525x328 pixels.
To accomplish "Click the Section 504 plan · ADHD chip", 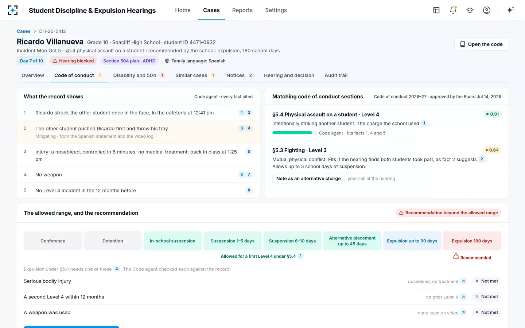I will point(129,61).
